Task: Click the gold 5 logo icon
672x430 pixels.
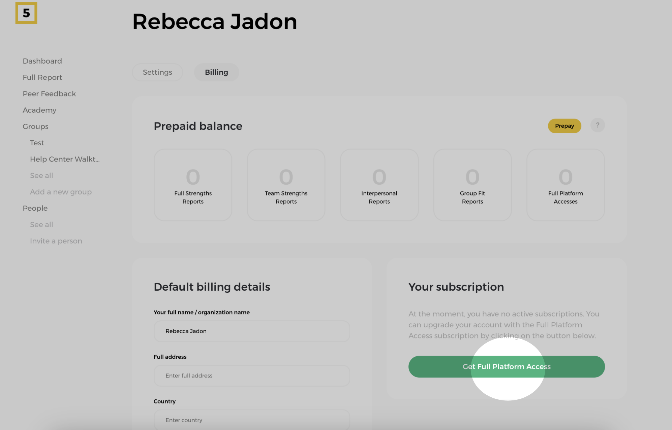Action: tap(26, 13)
